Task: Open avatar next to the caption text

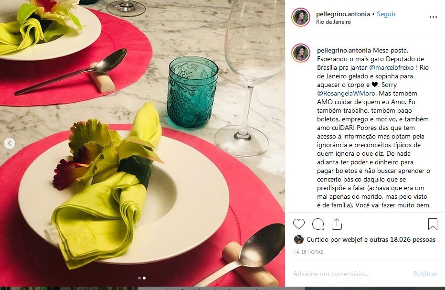Action: click(x=300, y=53)
